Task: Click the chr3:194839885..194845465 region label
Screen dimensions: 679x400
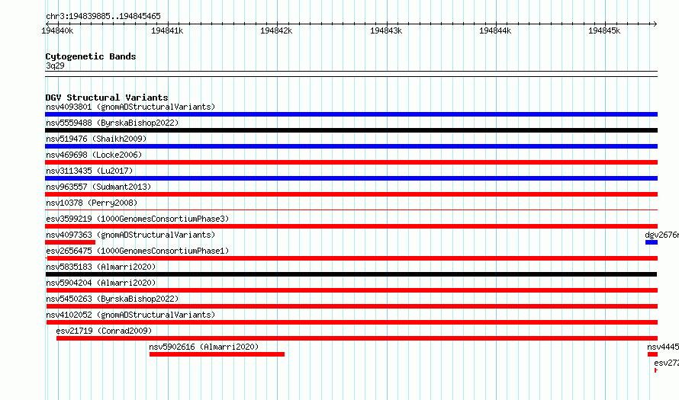Action: click(103, 16)
